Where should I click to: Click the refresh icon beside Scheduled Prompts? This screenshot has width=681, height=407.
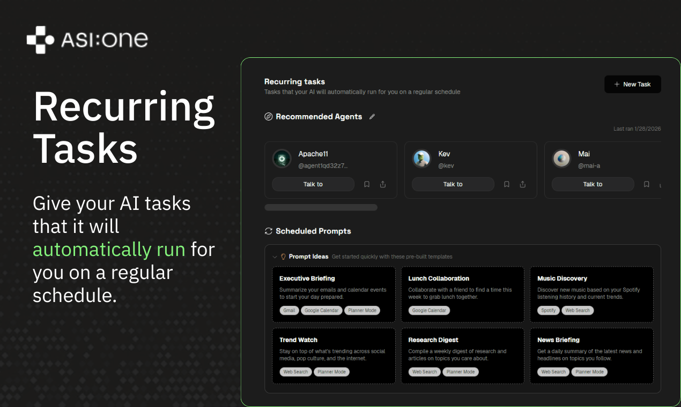[x=269, y=231]
